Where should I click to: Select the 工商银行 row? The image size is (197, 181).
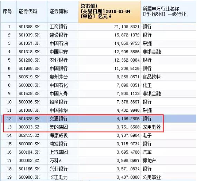pyautogui.click(x=98, y=27)
